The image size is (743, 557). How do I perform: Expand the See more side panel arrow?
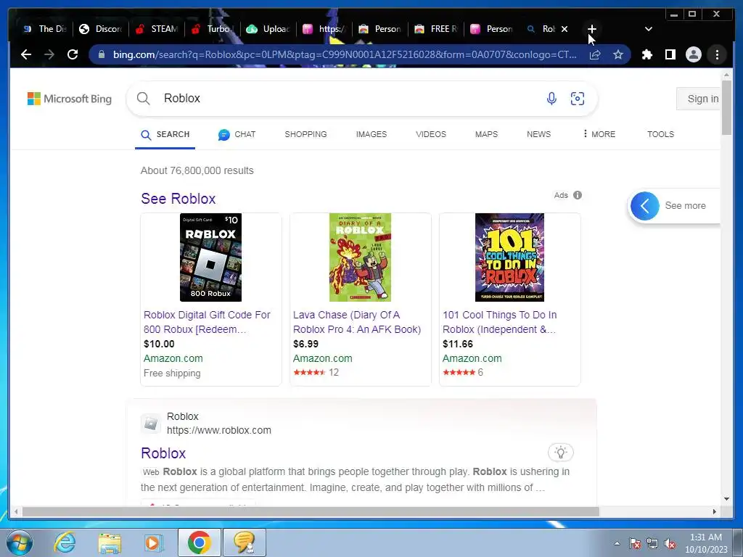point(644,205)
